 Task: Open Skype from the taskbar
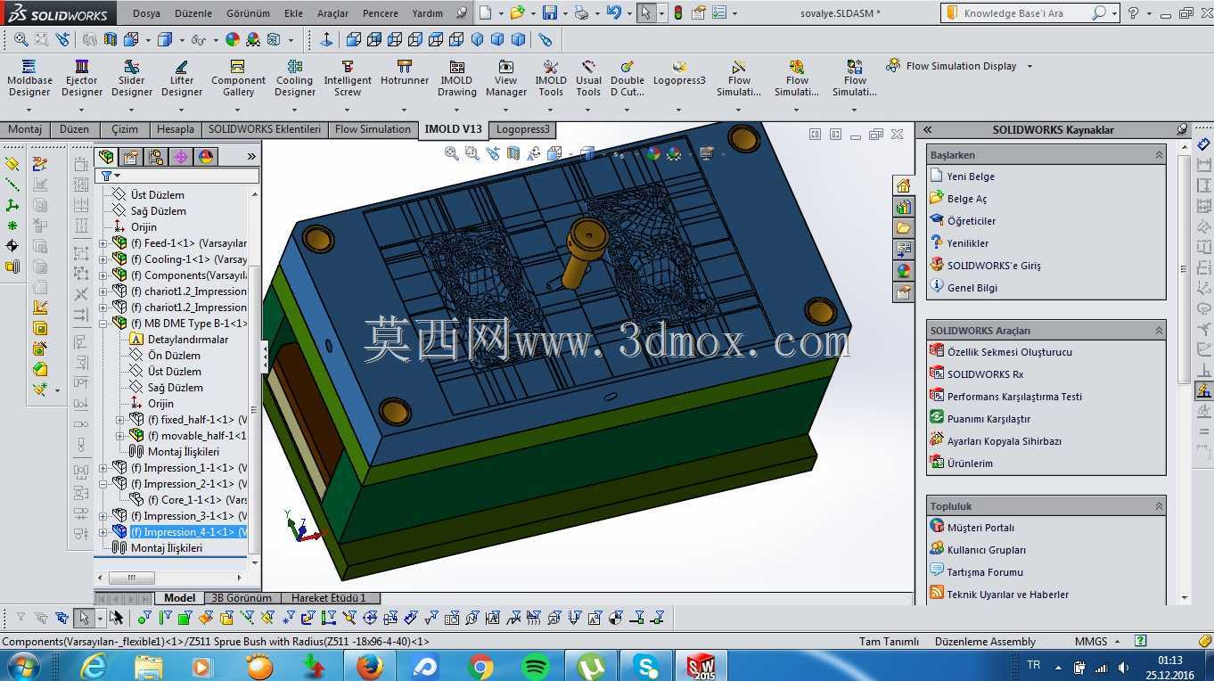click(x=646, y=666)
